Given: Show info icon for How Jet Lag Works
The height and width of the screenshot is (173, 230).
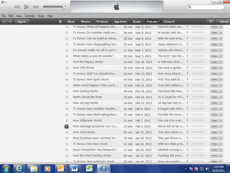Looking at the screenshot, I should click(187, 103).
